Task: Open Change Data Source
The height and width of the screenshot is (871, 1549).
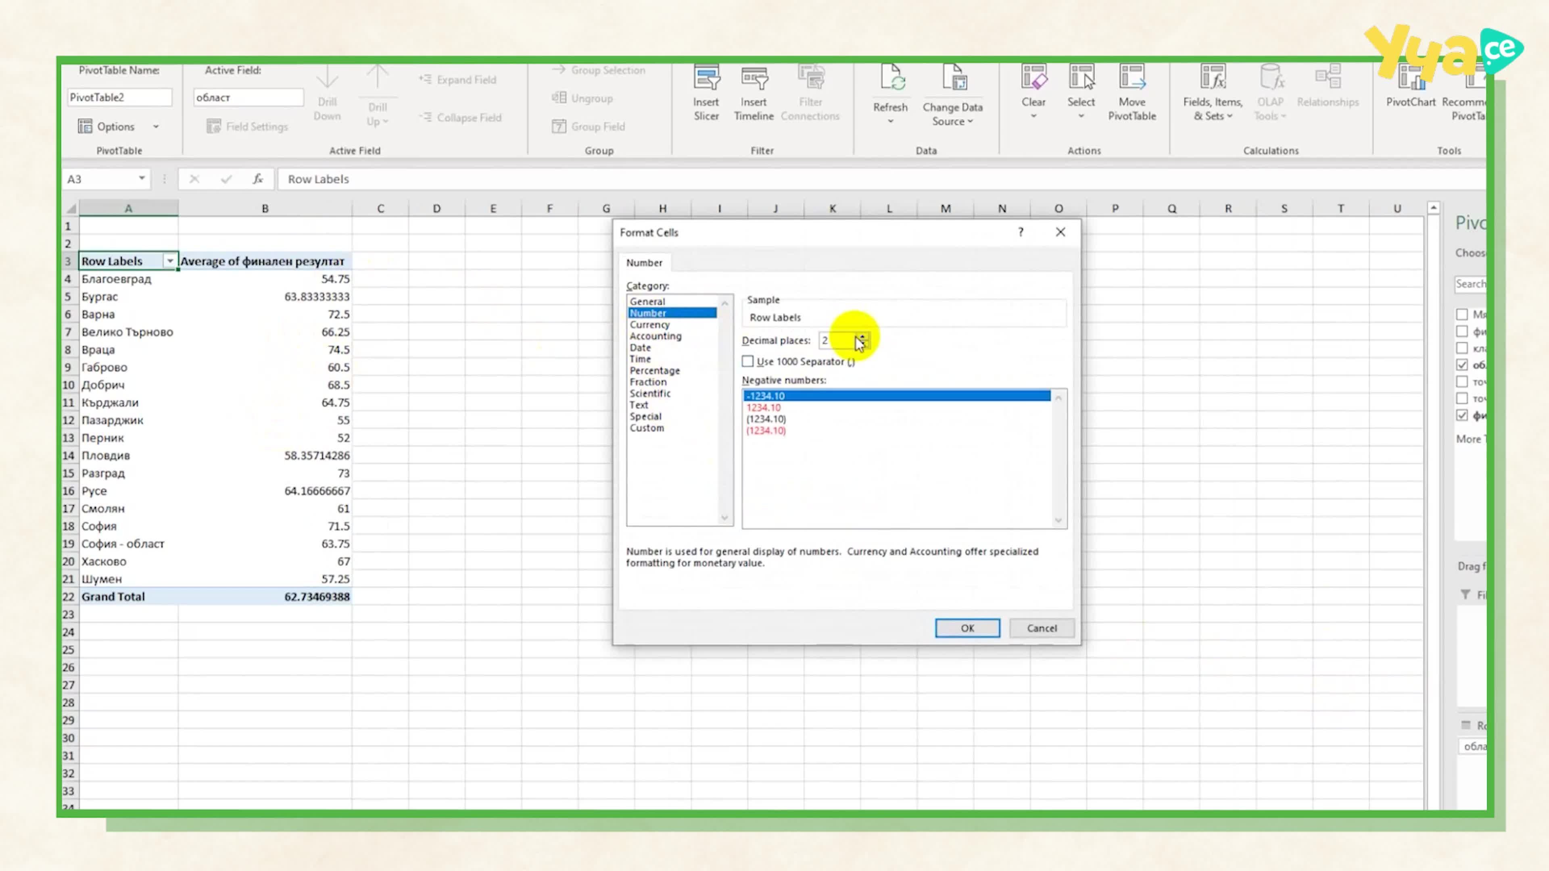Action: (x=953, y=114)
